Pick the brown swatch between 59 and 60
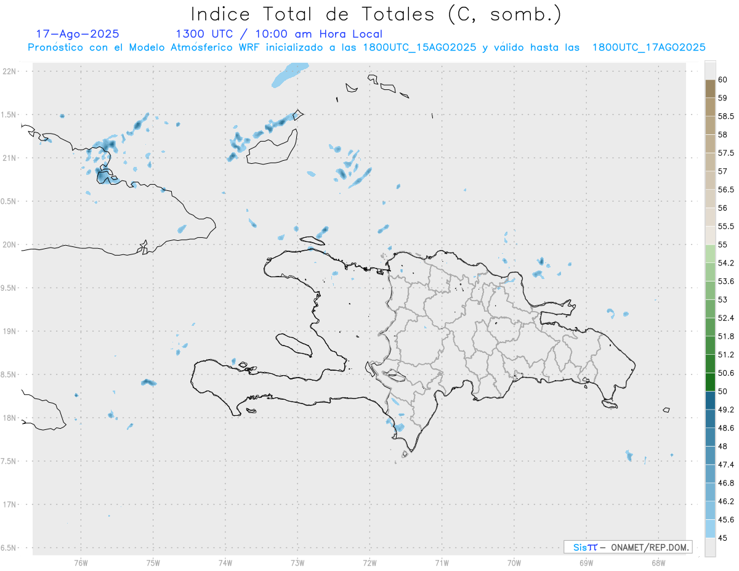This screenshot has height=571, width=739. coord(710,89)
